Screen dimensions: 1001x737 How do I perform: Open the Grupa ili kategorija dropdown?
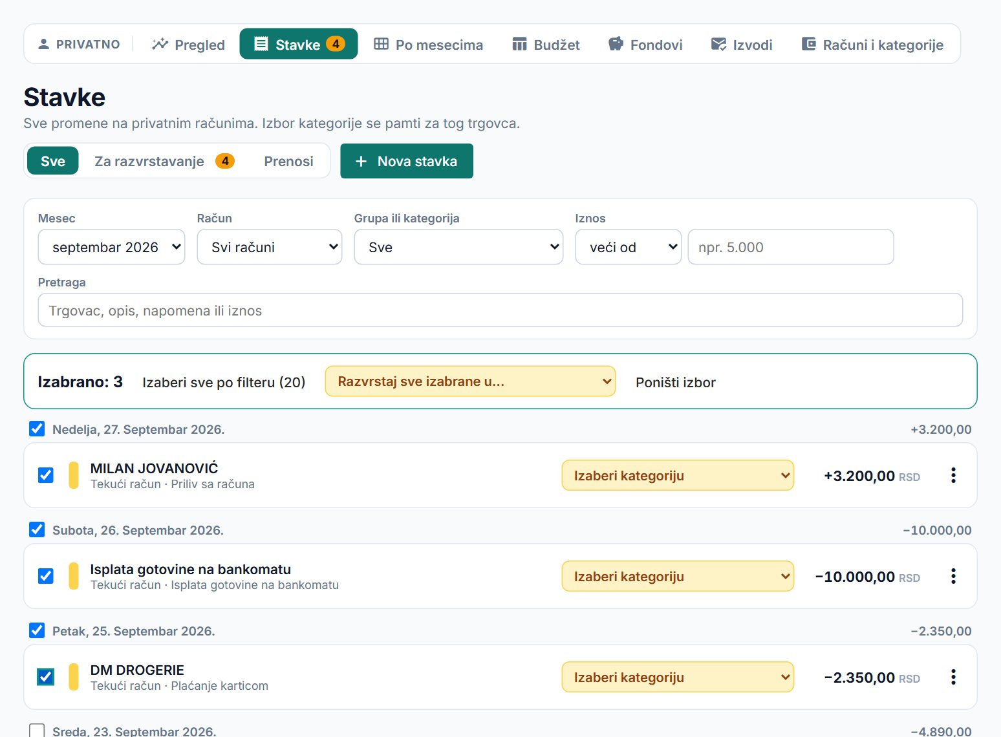tap(458, 247)
